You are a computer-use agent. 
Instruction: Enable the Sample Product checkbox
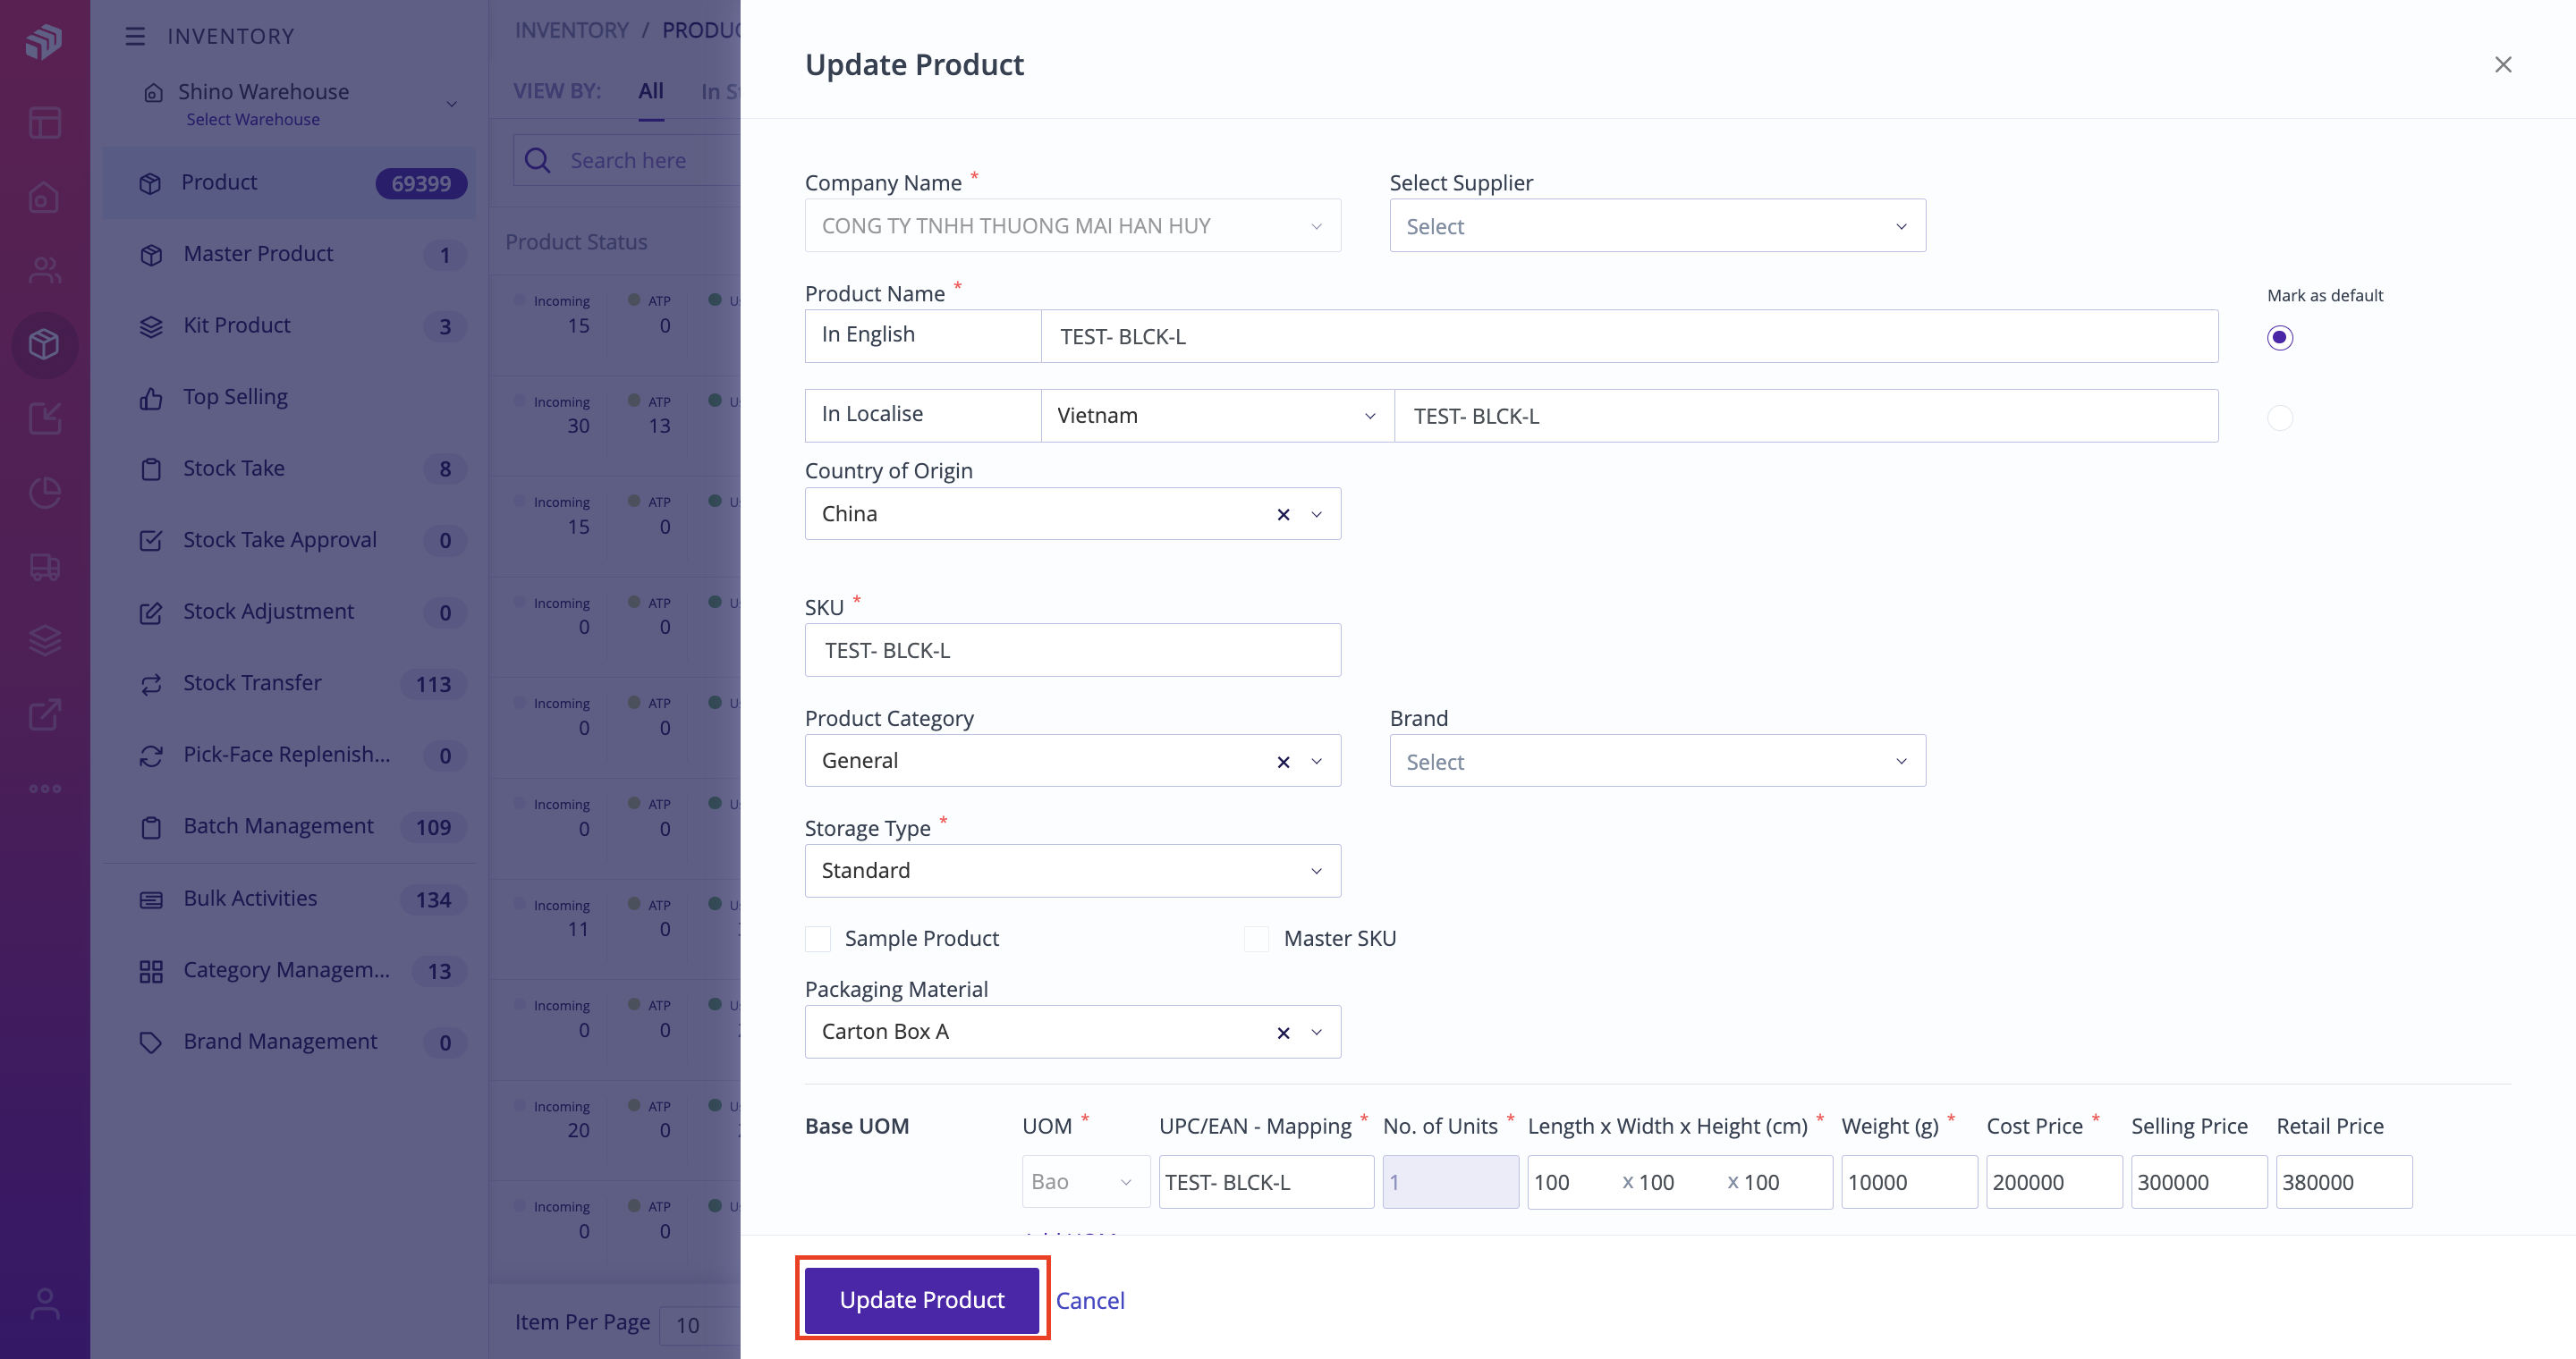coord(818,938)
